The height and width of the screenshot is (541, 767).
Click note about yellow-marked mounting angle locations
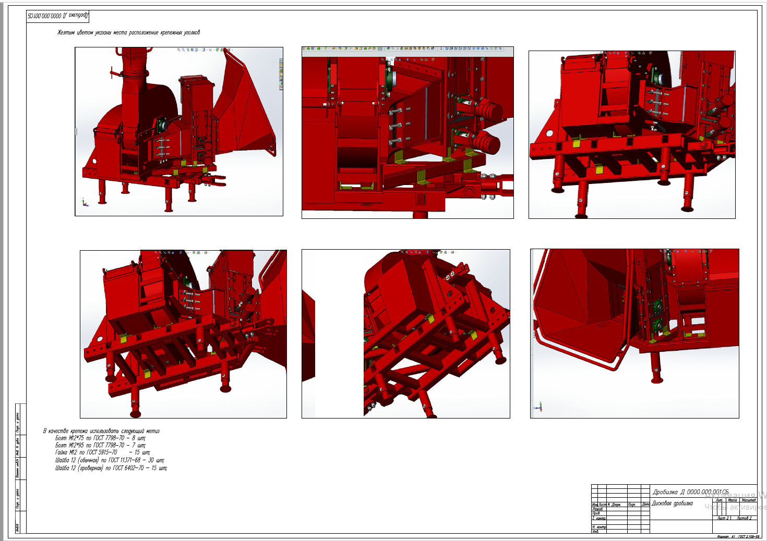tap(128, 32)
